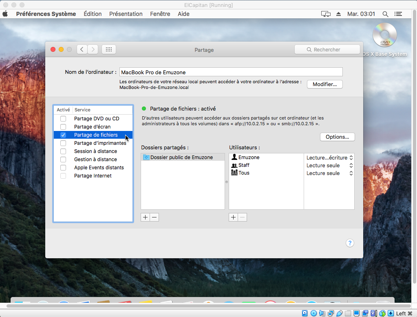The image size is (417, 317).
Task: Open Spotlight search magnifier icon
Action: pos(385,14)
